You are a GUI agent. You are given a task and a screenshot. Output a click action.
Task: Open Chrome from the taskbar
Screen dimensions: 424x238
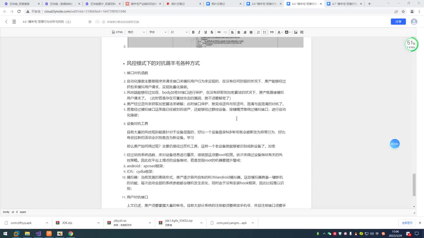71,234
